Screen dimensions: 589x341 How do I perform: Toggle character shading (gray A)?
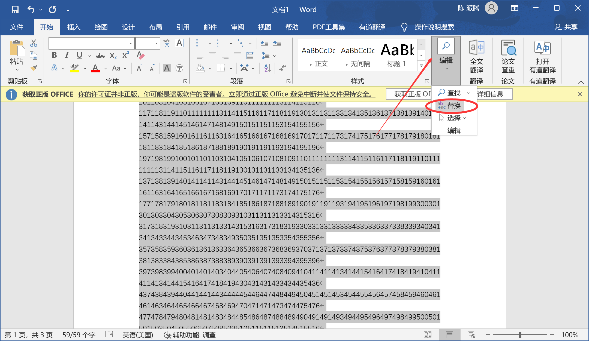pyautogui.click(x=167, y=68)
